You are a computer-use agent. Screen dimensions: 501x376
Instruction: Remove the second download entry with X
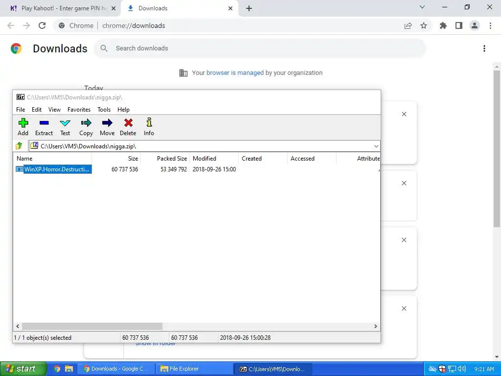tap(404, 183)
